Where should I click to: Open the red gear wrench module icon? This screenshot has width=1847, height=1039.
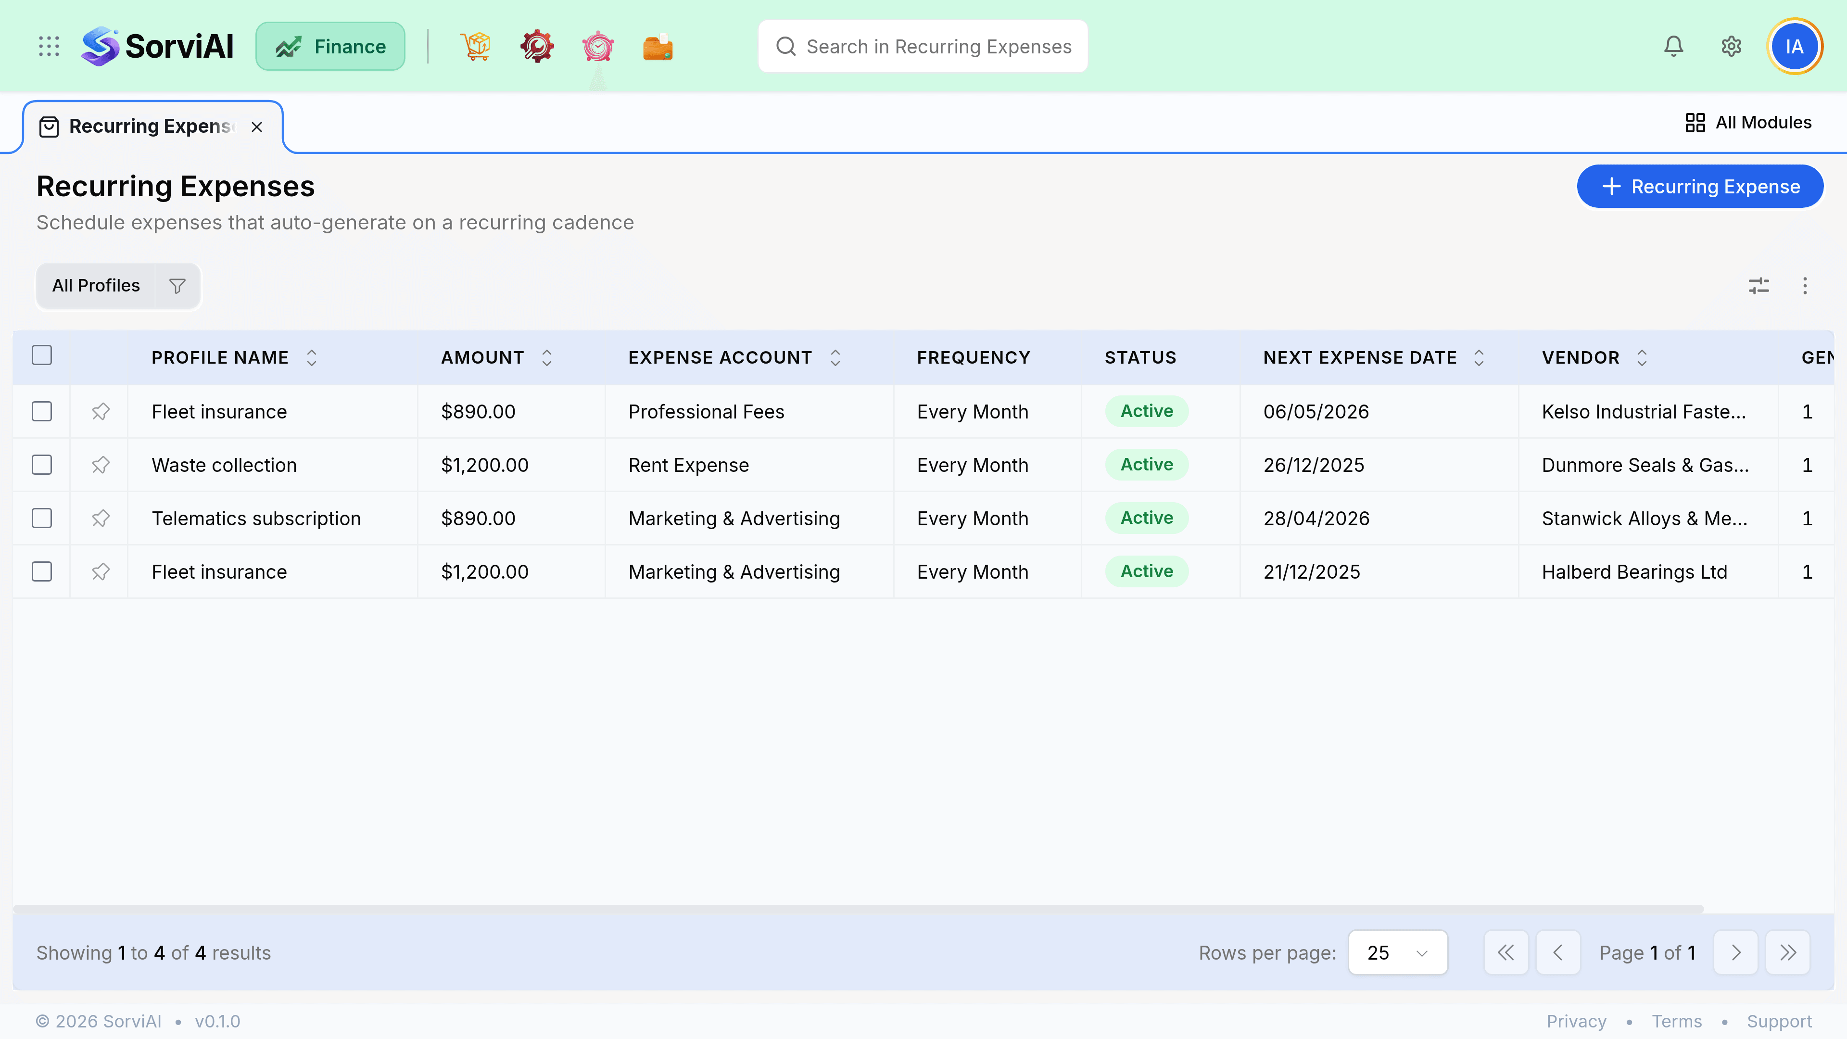[537, 47]
